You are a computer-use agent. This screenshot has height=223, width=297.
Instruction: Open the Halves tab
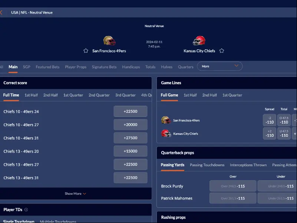167,67
